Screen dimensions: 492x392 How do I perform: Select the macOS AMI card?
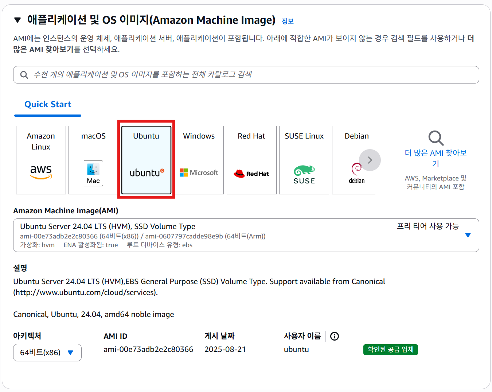click(x=93, y=160)
